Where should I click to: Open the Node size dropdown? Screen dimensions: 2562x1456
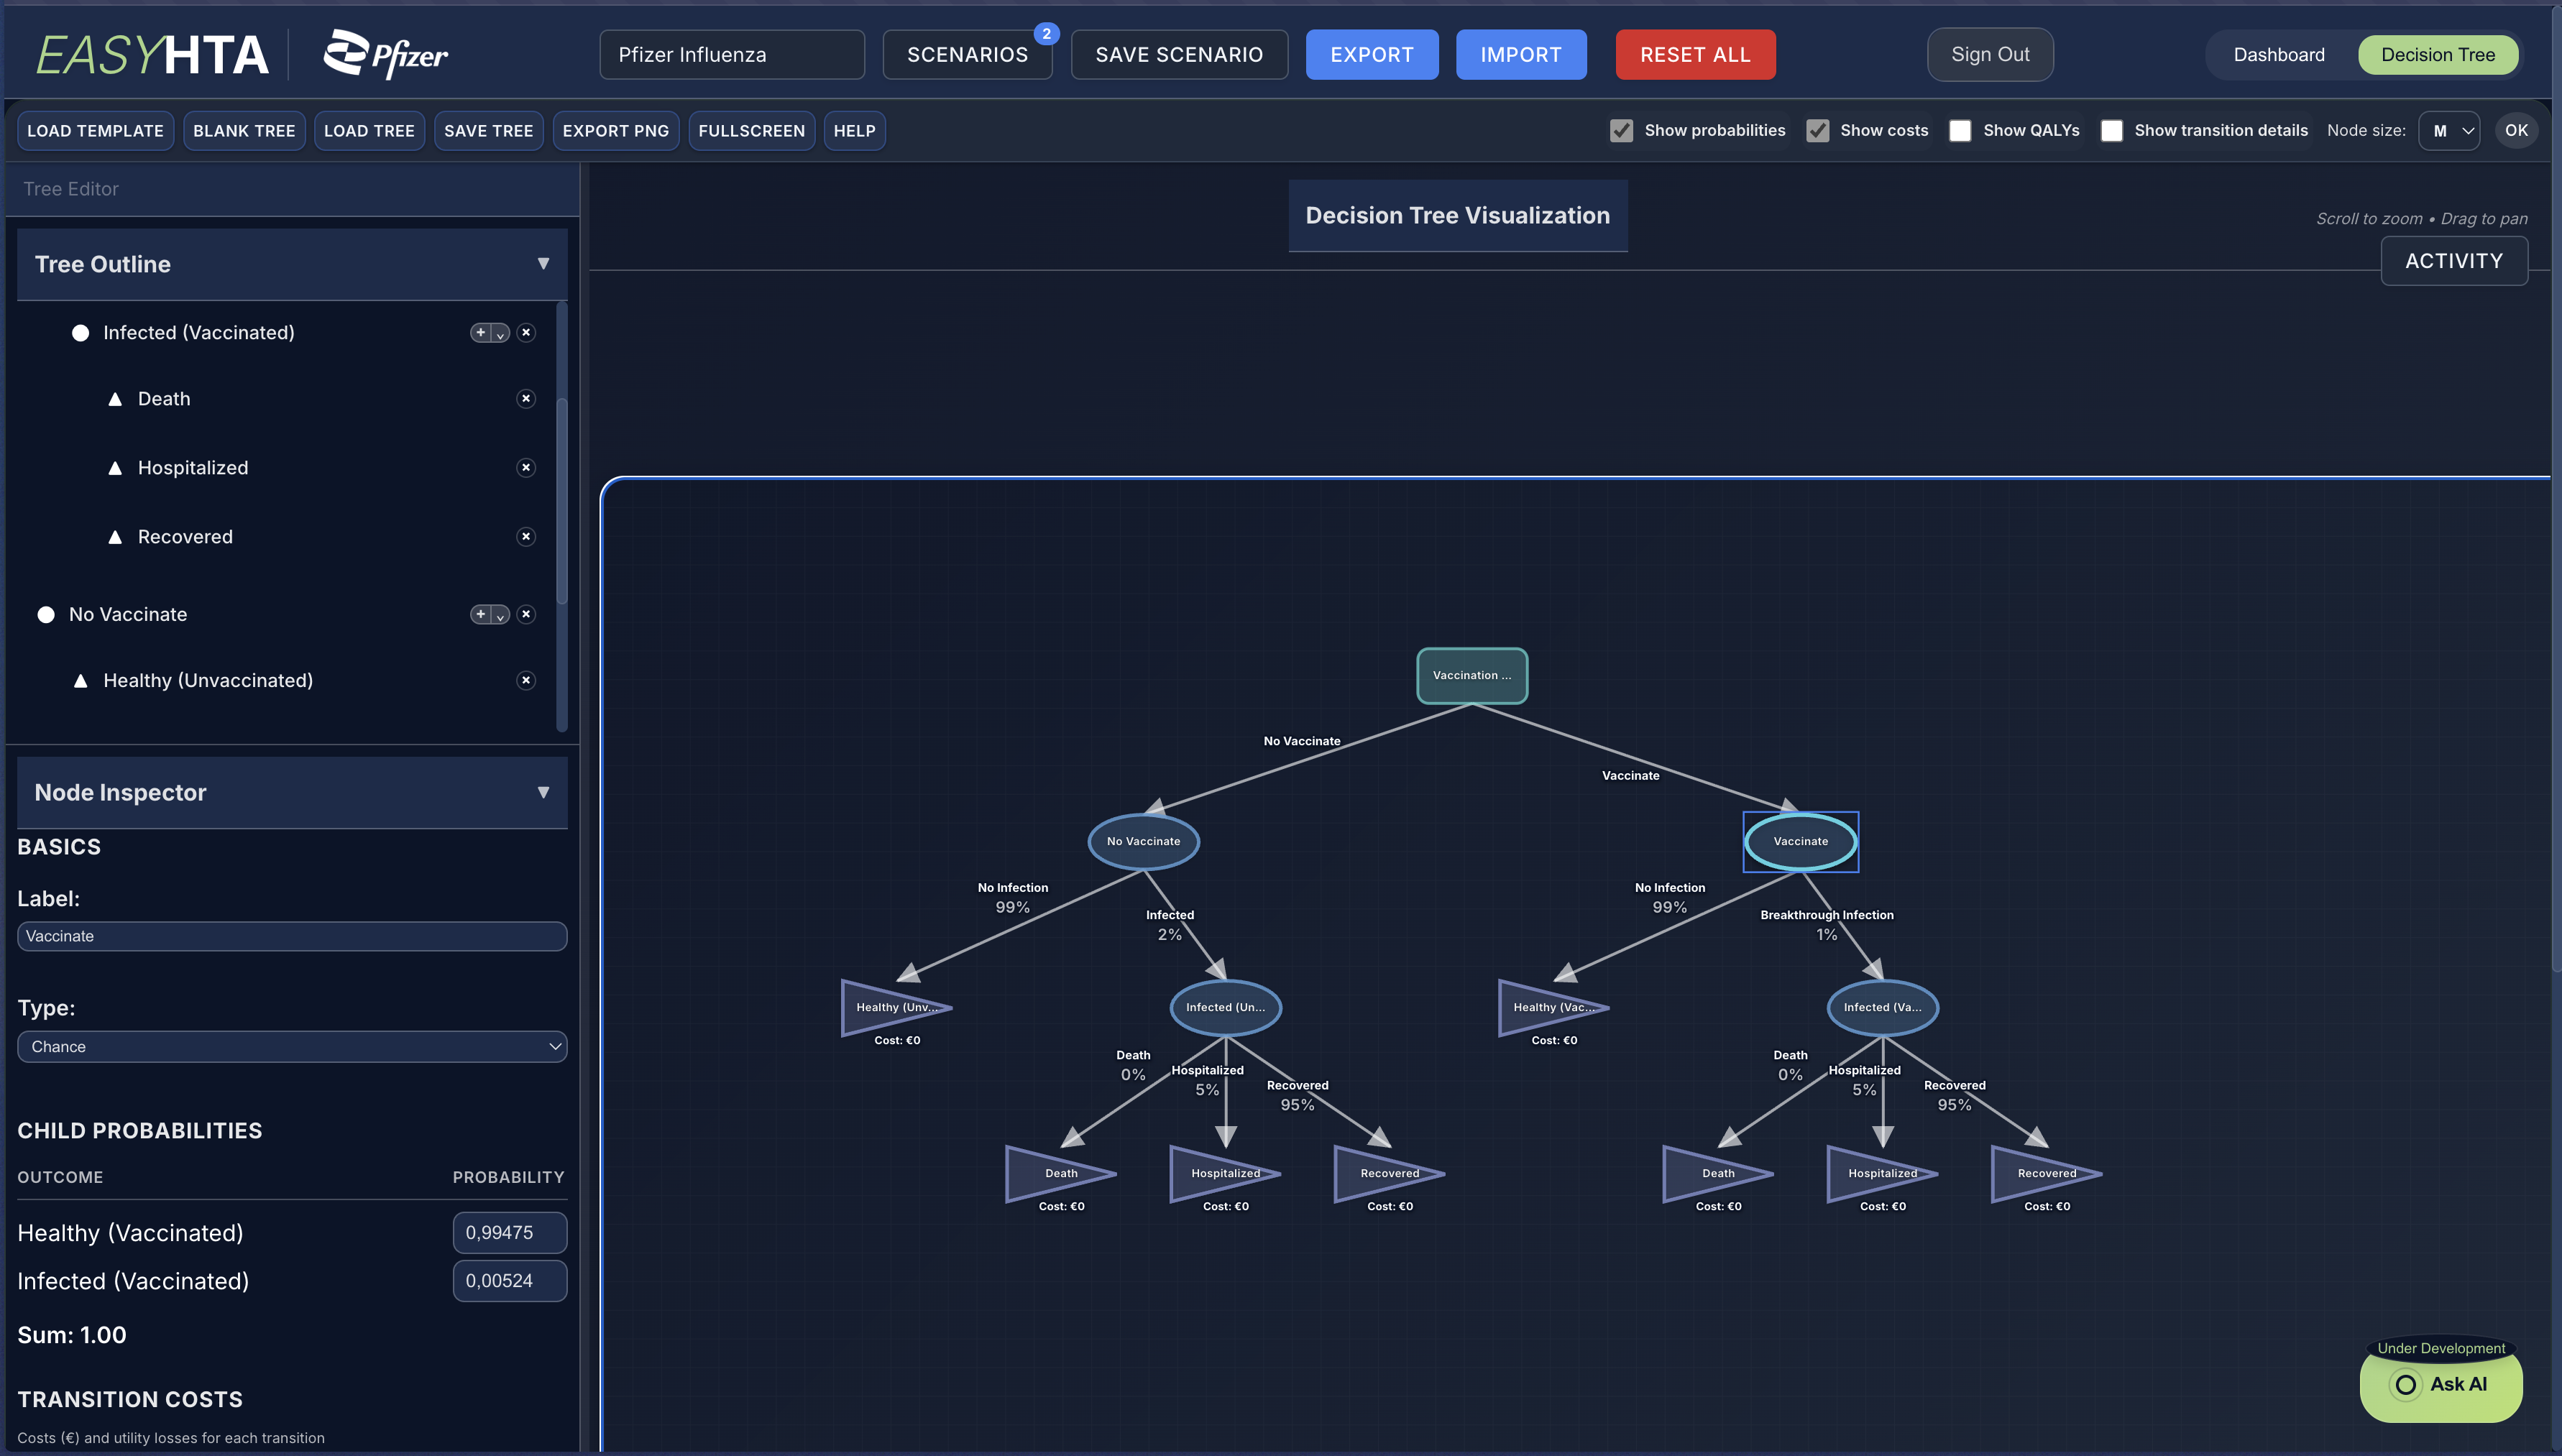(2448, 131)
